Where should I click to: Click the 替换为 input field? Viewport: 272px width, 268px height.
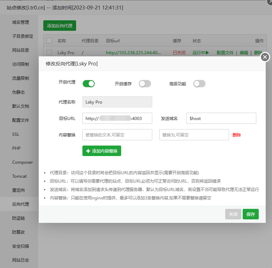[x=194, y=135]
